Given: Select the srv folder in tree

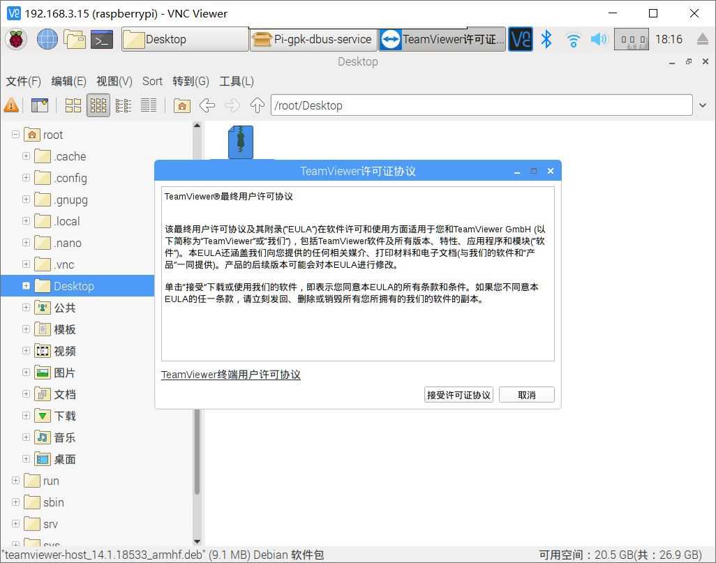Looking at the screenshot, I should (41, 524).
